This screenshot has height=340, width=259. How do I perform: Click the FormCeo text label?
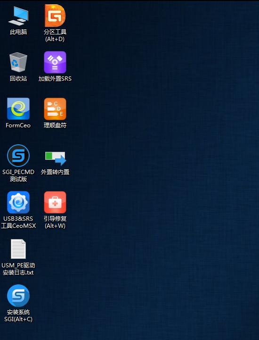click(x=18, y=125)
